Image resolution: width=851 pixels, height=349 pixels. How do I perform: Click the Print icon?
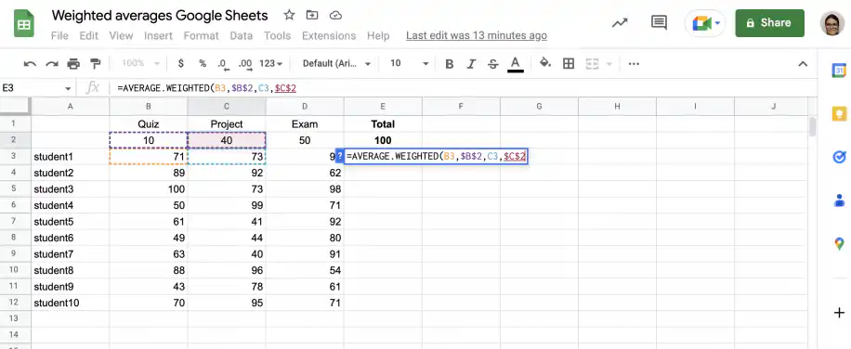point(73,64)
